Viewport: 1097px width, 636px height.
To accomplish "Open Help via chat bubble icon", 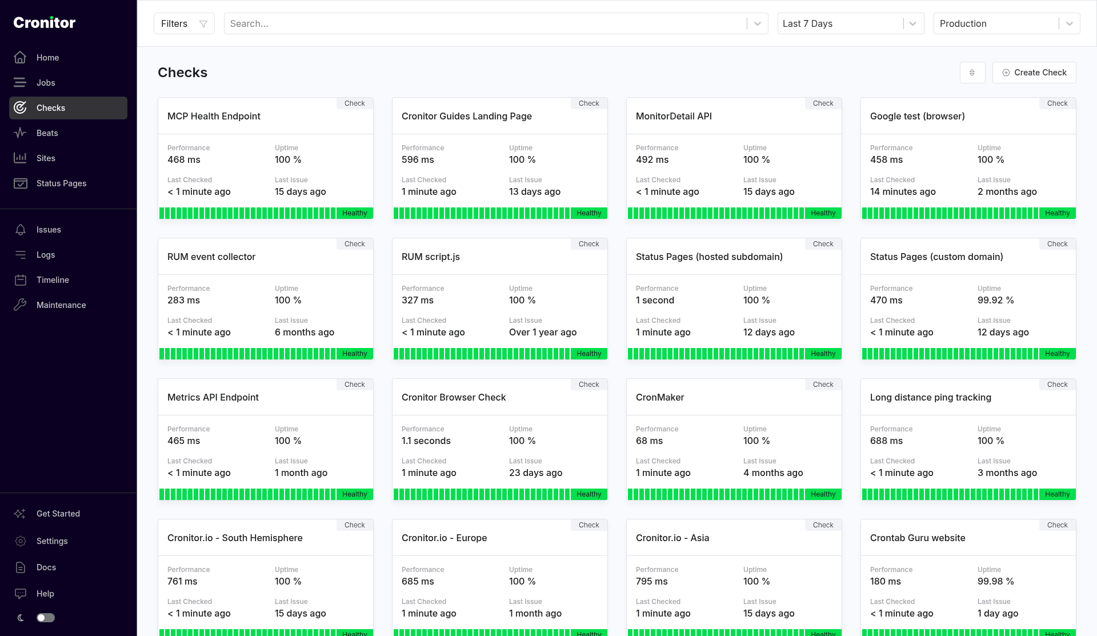I will 20,594.
